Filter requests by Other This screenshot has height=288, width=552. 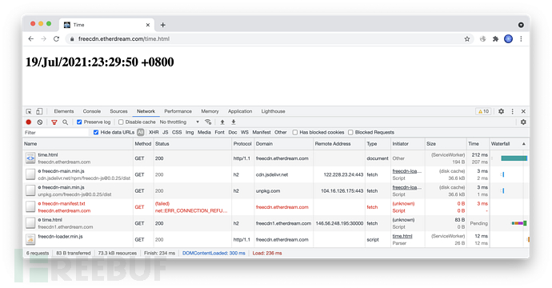281,132
